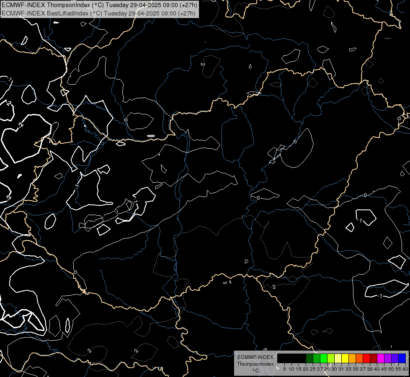
Task: Pick the red swatch between 37 and 39
Action: (366, 358)
